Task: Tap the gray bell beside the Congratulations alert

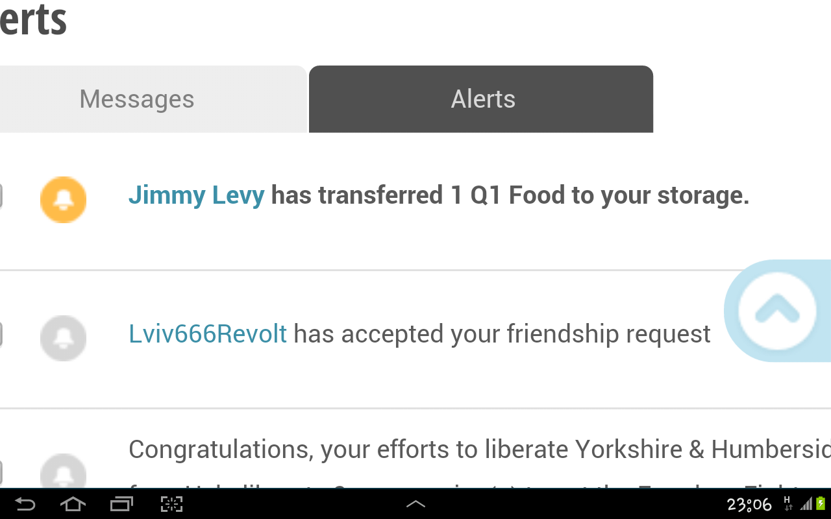Action: coord(63,472)
